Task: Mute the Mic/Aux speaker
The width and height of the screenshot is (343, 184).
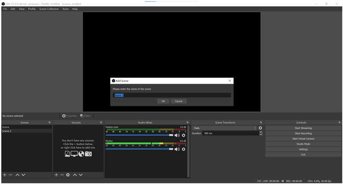Action: [x=177, y=149]
